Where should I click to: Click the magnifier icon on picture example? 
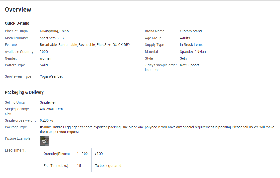tap(44, 141)
